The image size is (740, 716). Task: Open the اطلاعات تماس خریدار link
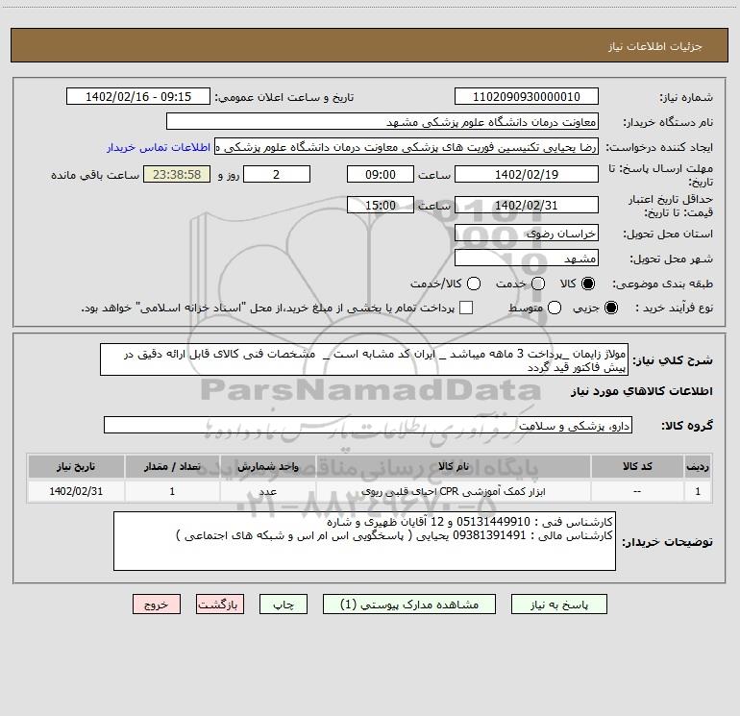pos(159,147)
